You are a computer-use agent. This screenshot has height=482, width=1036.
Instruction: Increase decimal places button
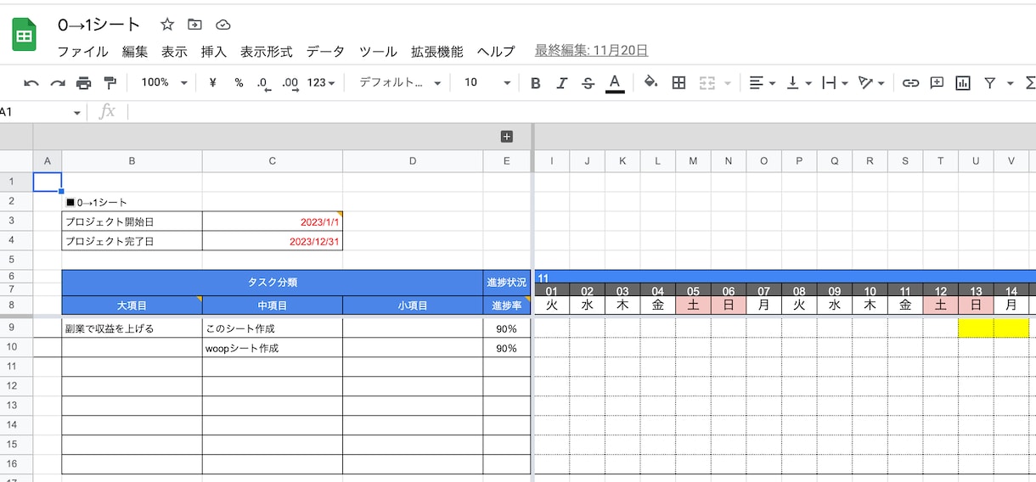click(290, 82)
